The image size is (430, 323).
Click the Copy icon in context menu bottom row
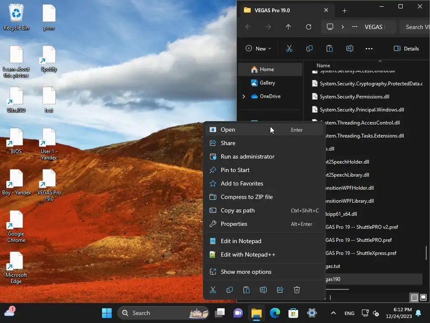pos(230,290)
